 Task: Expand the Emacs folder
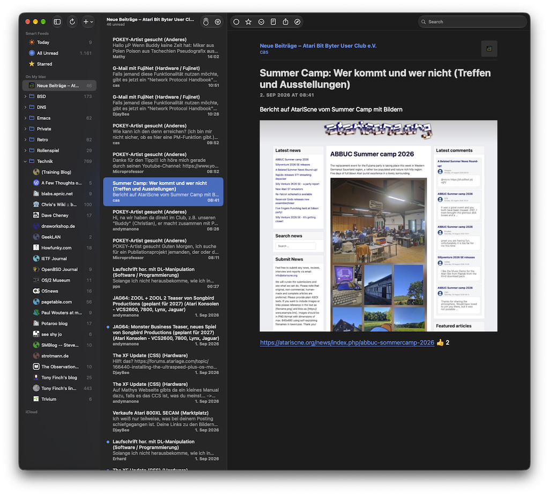click(25, 118)
